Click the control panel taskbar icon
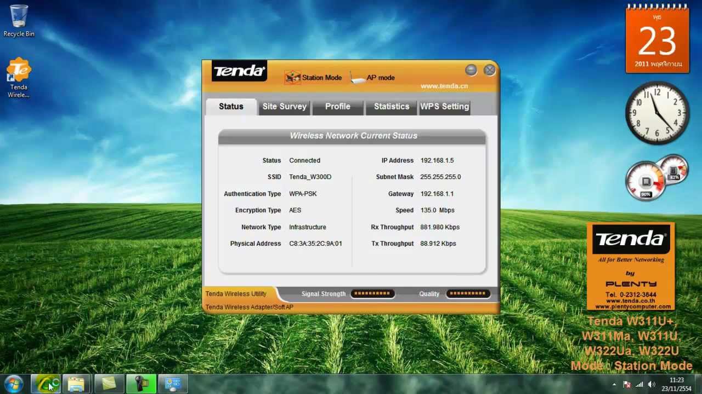 point(173,384)
